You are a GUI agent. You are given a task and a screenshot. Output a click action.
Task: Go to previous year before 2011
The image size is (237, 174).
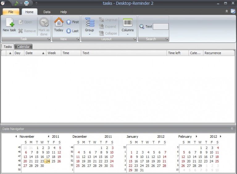click(48, 136)
